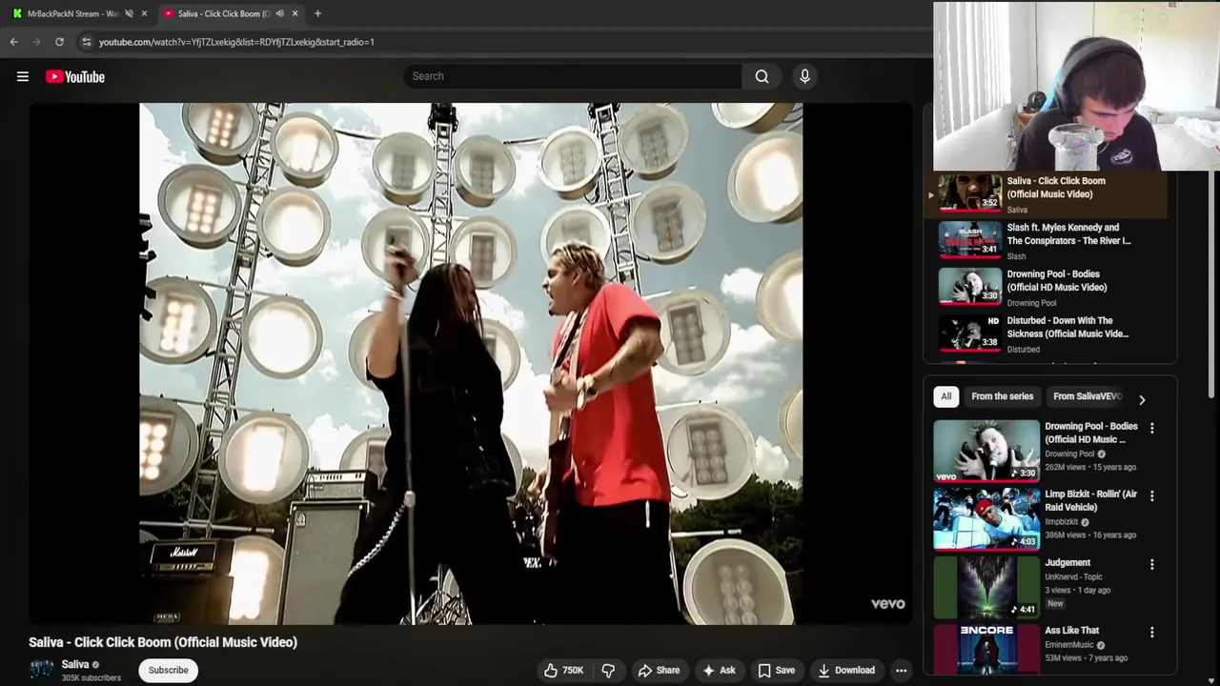
Task: Play Drowning Pool Bodies in playlist queue
Action: point(1047,288)
